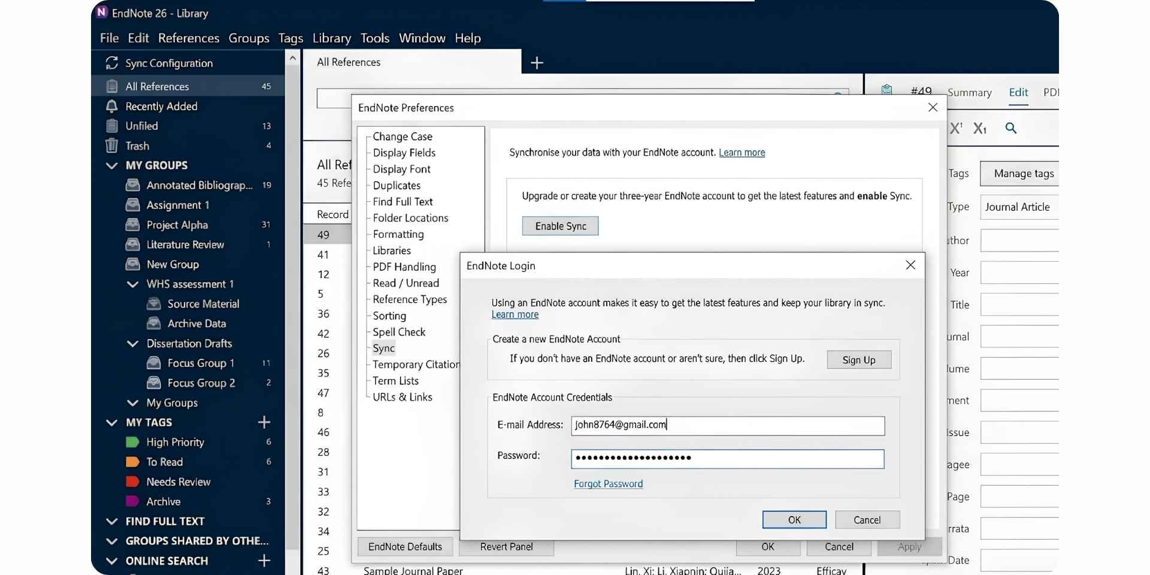
Task: Select the Archive Data group icon
Action: [154, 323]
